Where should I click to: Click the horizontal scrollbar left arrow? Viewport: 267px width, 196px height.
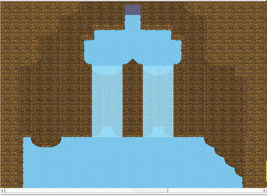point(3,191)
